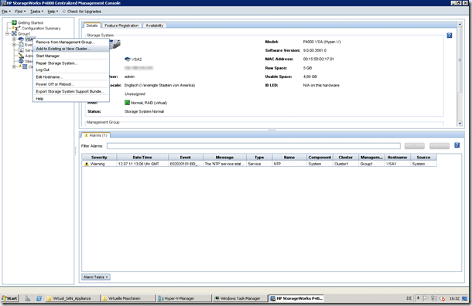
Task: Sort alarms by Type column
Action: [259, 157]
